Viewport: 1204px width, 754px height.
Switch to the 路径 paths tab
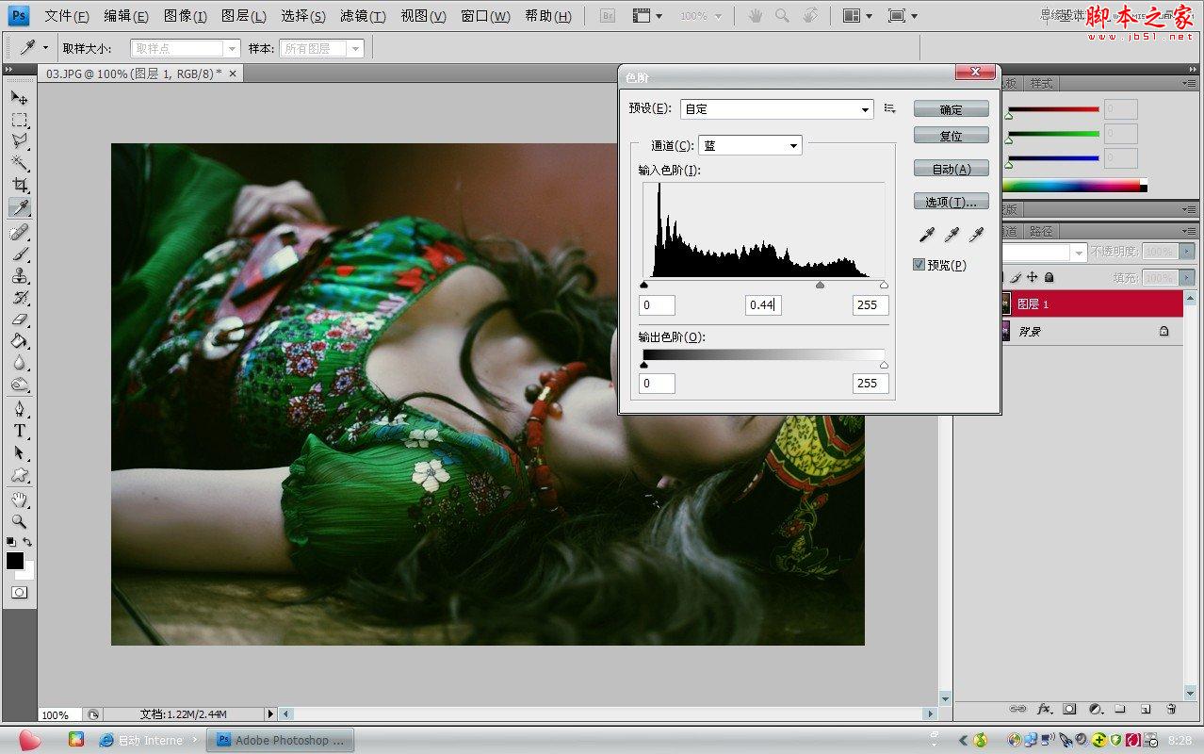(1041, 231)
